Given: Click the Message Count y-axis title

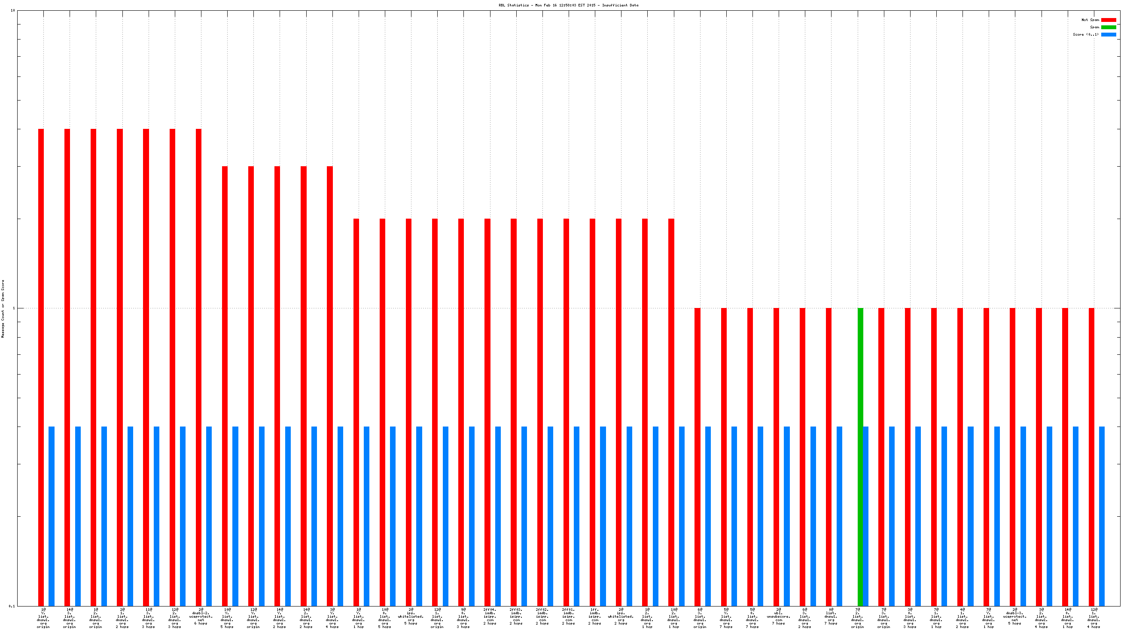Looking at the screenshot, I should pyautogui.click(x=3, y=309).
